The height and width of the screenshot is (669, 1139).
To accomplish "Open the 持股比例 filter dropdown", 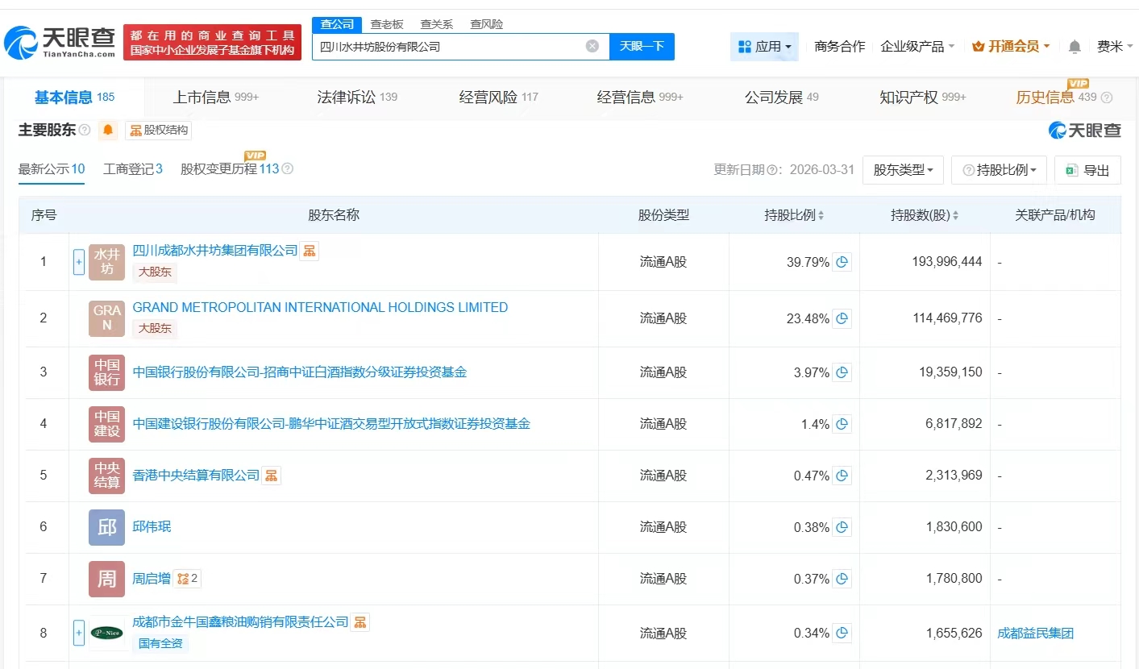I will click(999, 170).
